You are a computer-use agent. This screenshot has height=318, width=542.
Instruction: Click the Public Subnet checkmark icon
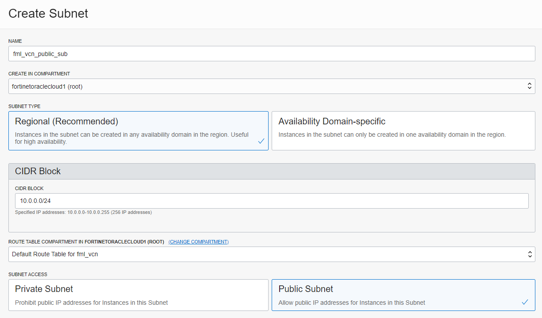tap(525, 302)
